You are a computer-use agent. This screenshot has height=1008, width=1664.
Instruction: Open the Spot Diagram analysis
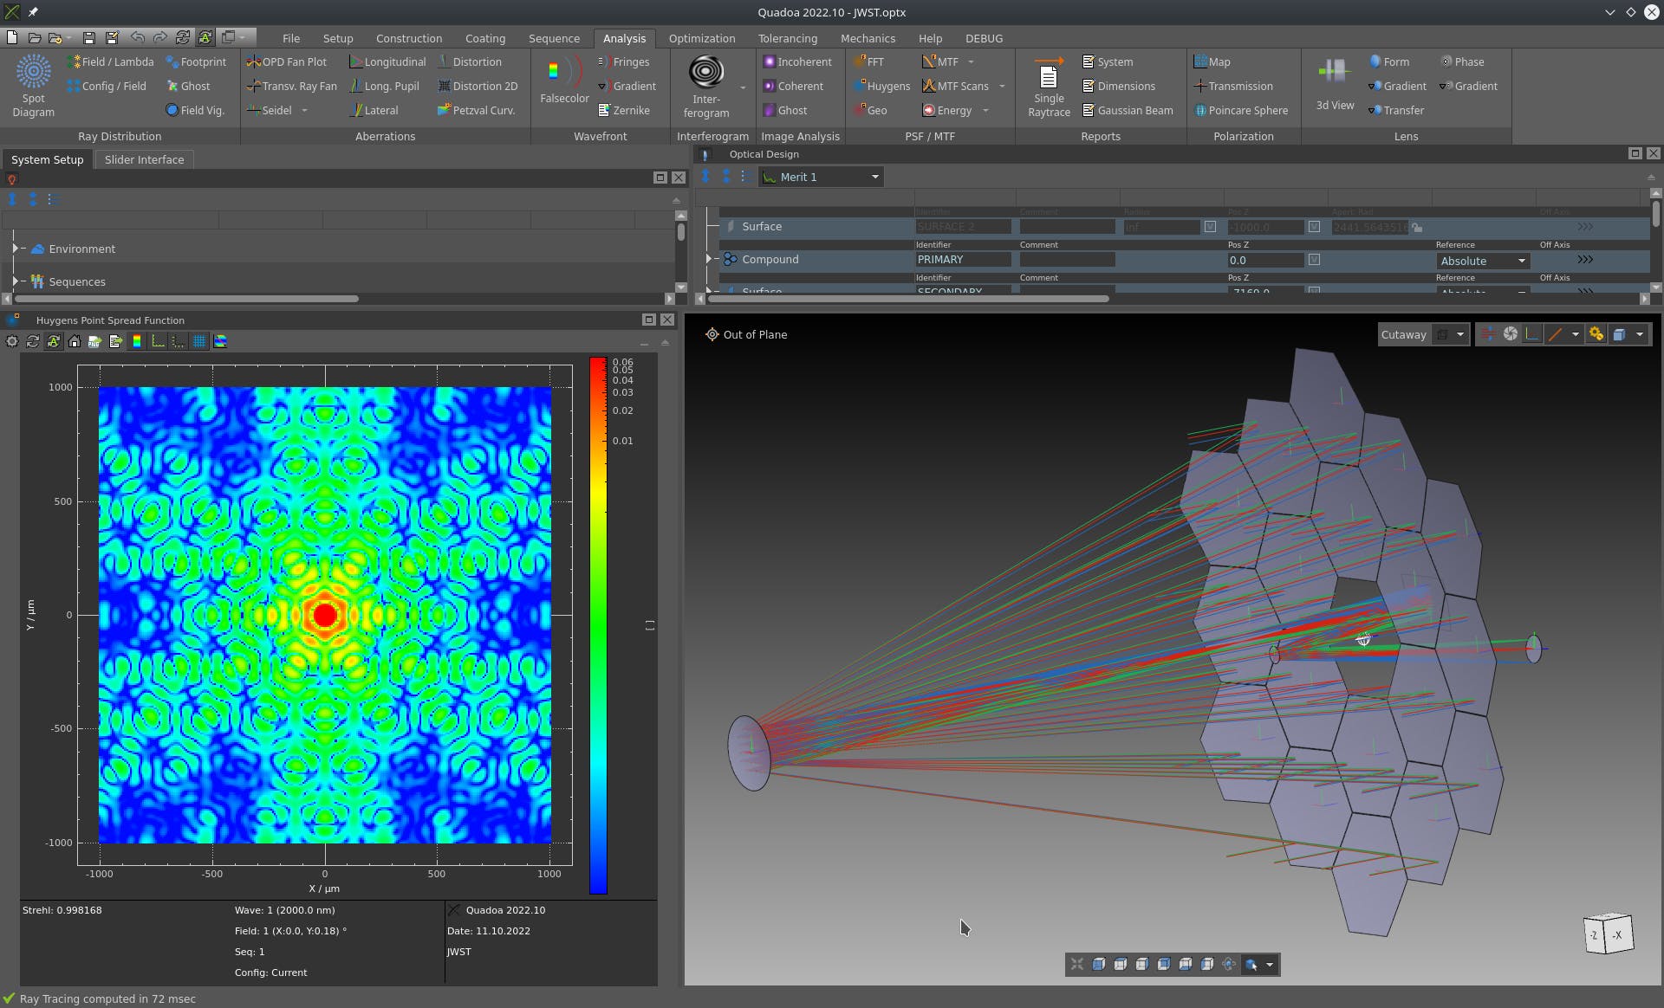tap(33, 85)
